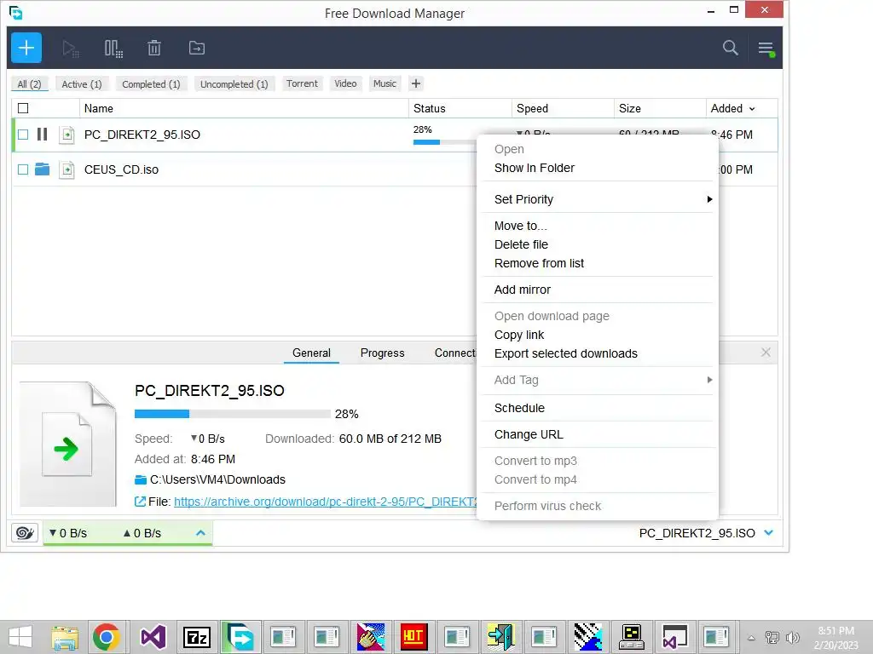Choose Move to... in context menu
Viewport: 873px width, 654px height.
pyautogui.click(x=521, y=226)
